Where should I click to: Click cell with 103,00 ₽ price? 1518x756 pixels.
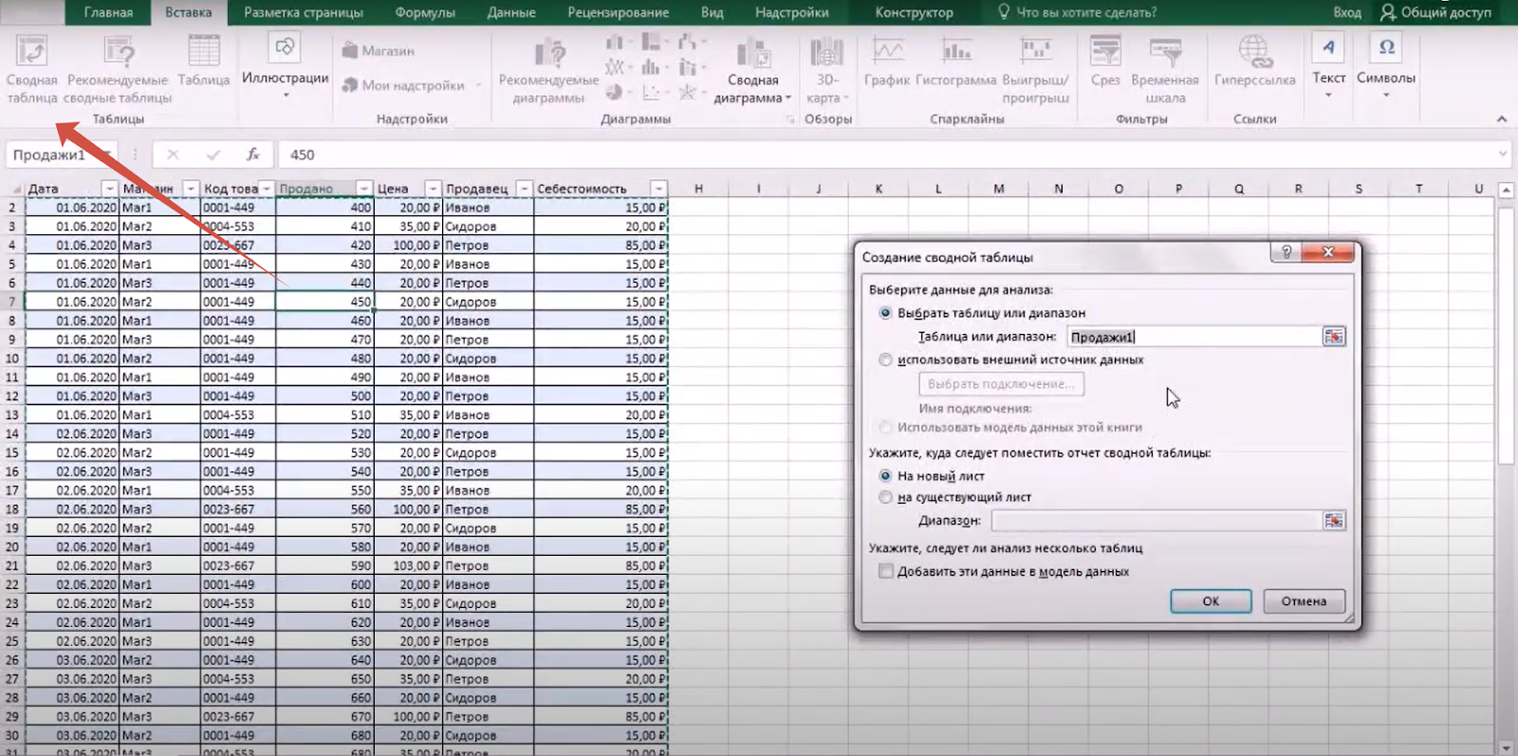(408, 565)
